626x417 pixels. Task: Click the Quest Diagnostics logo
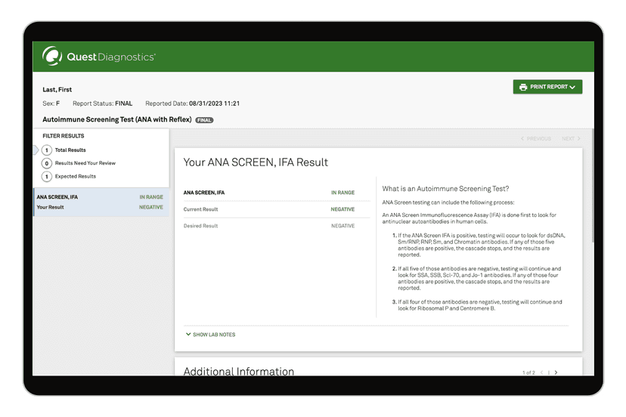(99, 57)
